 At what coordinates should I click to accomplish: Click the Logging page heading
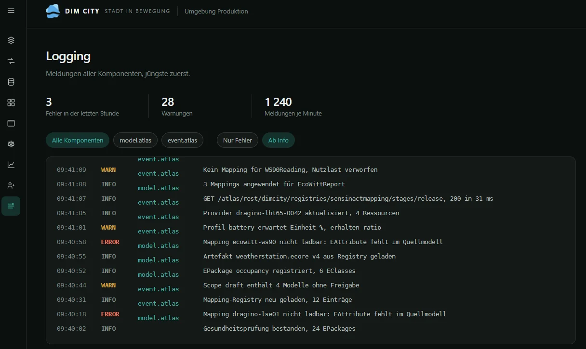(x=68, y=56)
